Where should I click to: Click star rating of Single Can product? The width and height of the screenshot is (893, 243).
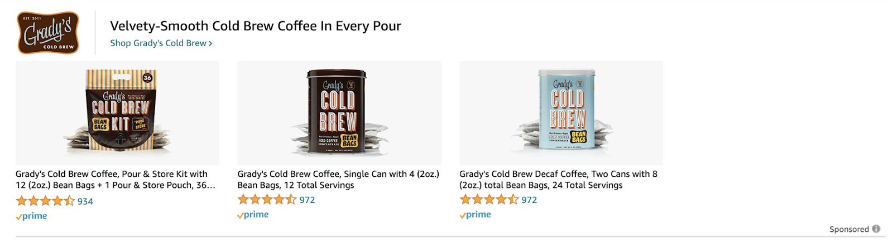[x=267, y=200]
